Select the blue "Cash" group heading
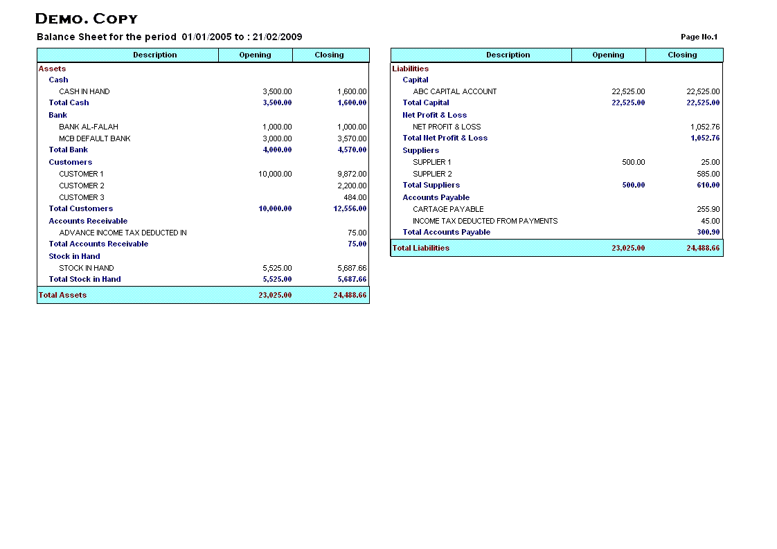777x549 pixels. tap(58, 80)
